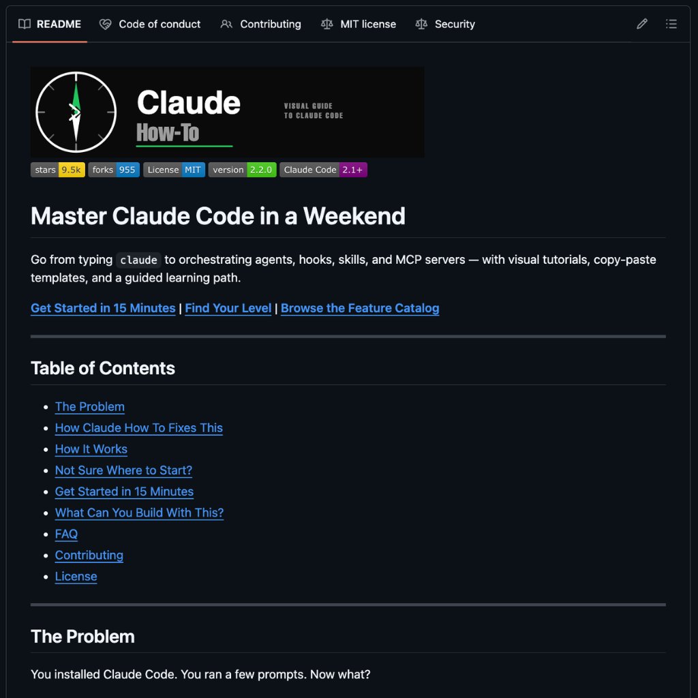Click the Table of Contents heading
This screenshot has height=698, width=698.
click(x=103, y=368)
